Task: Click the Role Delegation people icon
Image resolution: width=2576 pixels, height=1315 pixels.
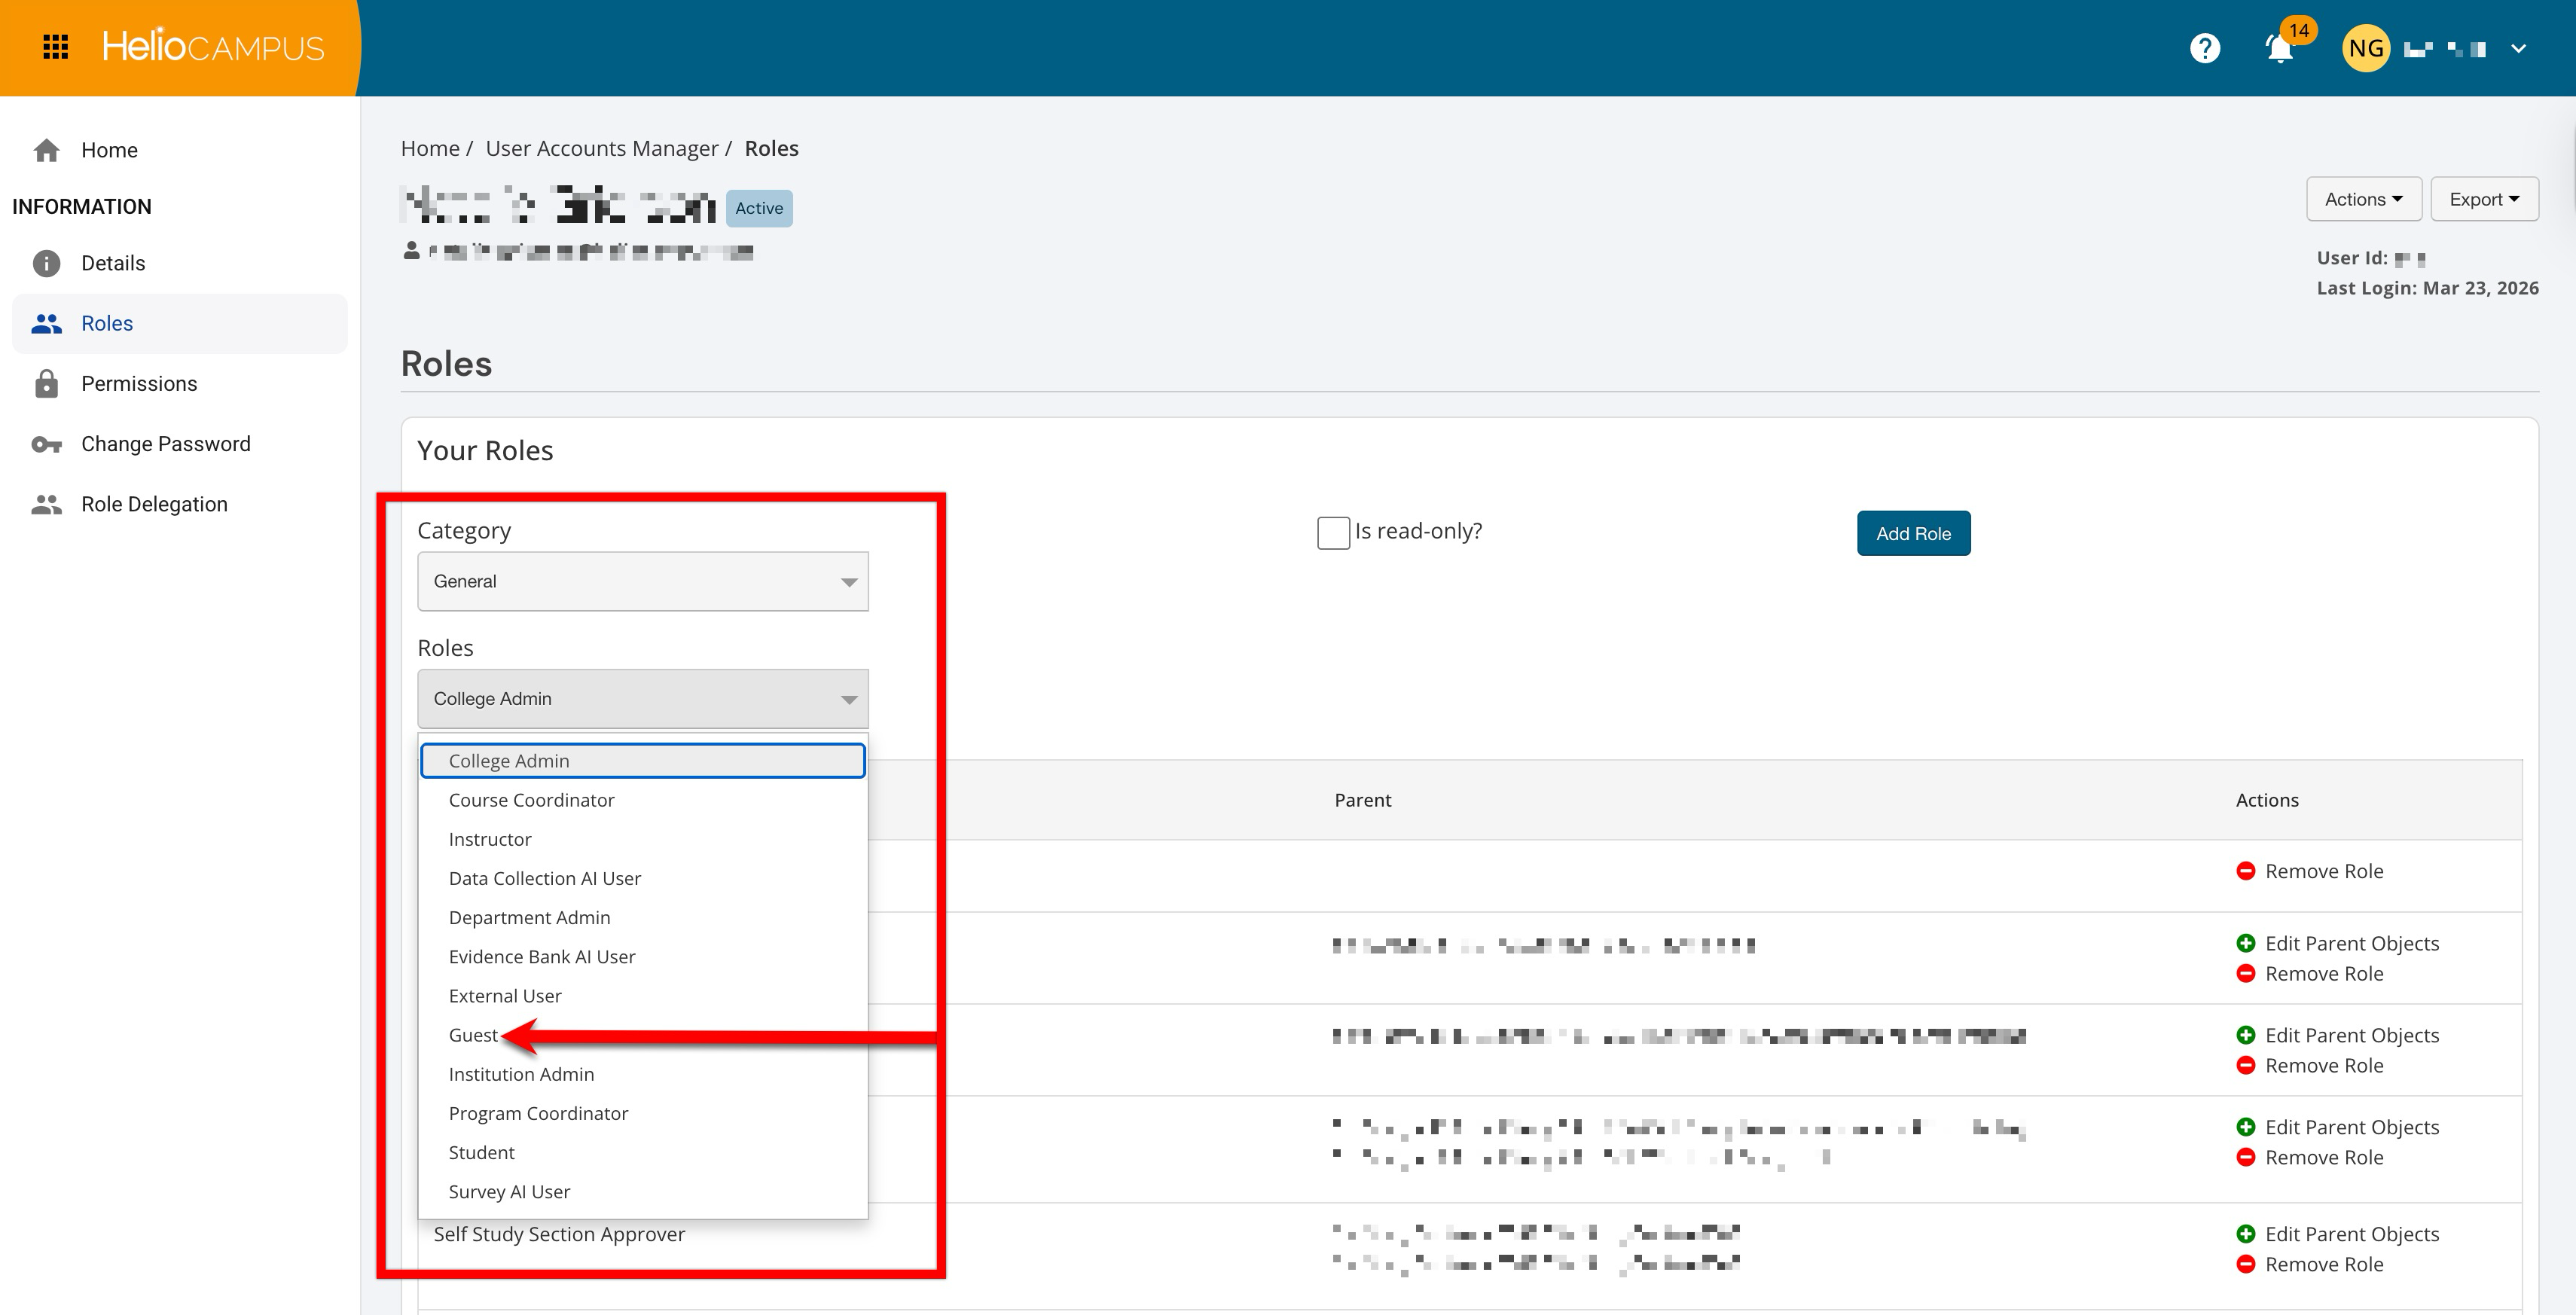Action: pos(46,504)
